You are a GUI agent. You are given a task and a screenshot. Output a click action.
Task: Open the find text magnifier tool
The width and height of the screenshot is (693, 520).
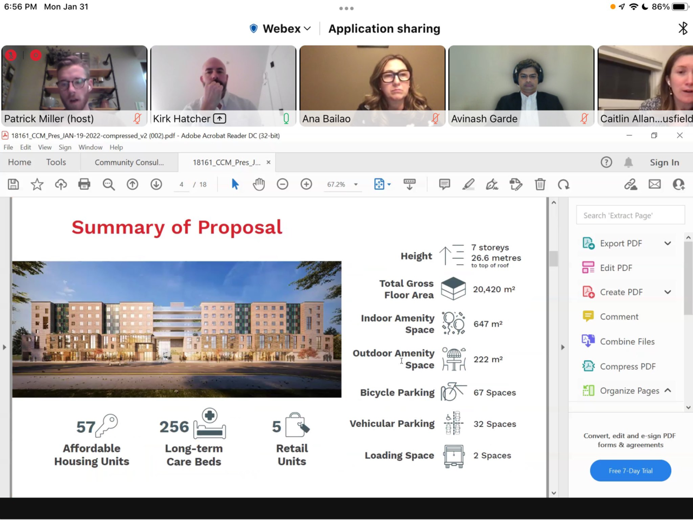pos(108,184)
